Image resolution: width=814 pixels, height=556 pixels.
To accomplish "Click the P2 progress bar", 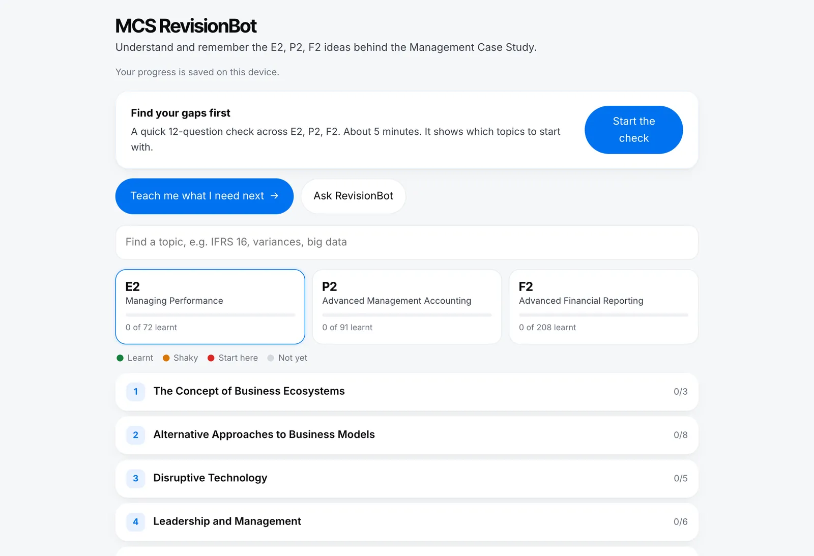I will (x=406, y=315).
